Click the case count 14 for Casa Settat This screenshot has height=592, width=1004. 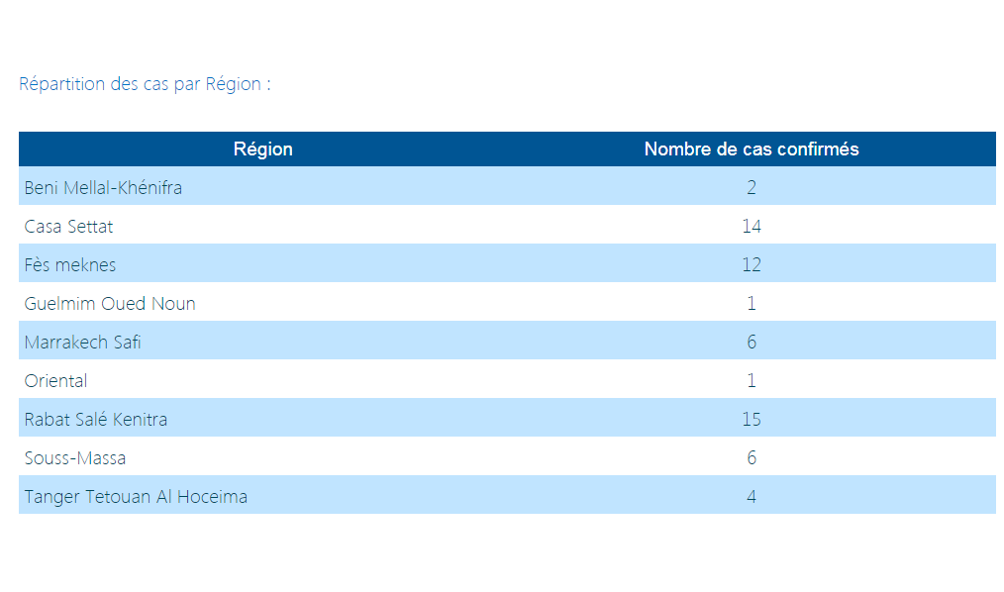pos(751,227)
